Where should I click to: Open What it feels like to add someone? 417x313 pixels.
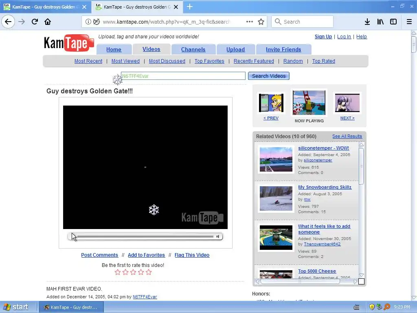(x=324, y=229)
